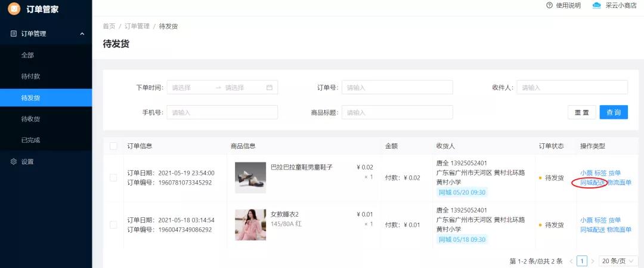Click 操作类型 column header
644x268 pixels.
(593, 146)
